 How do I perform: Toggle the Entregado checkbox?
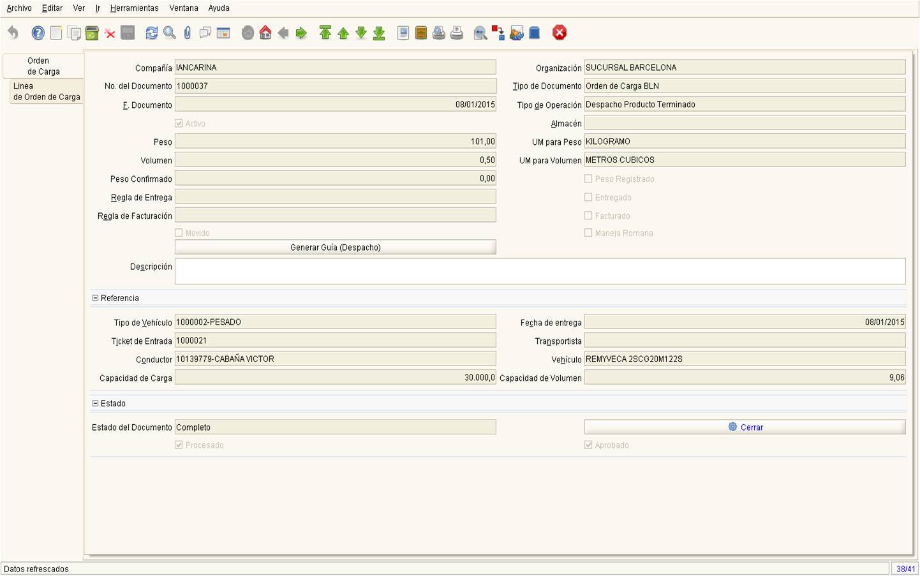[588, 197]
